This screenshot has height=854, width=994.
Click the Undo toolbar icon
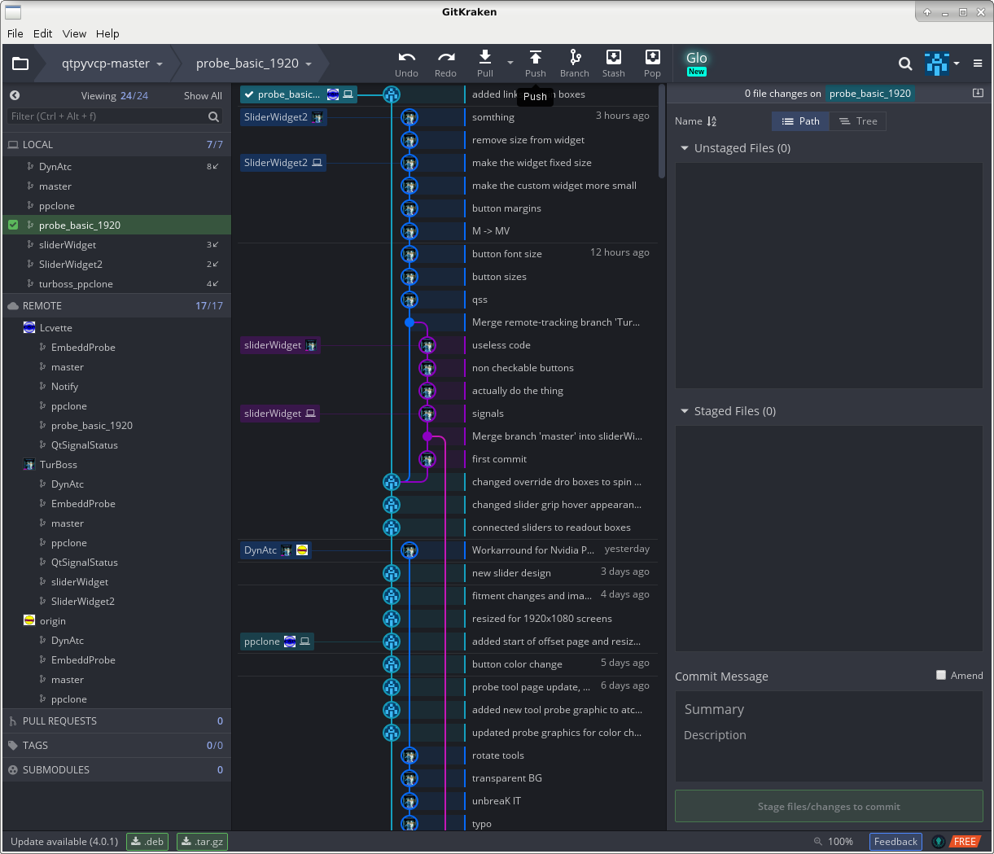406,63
